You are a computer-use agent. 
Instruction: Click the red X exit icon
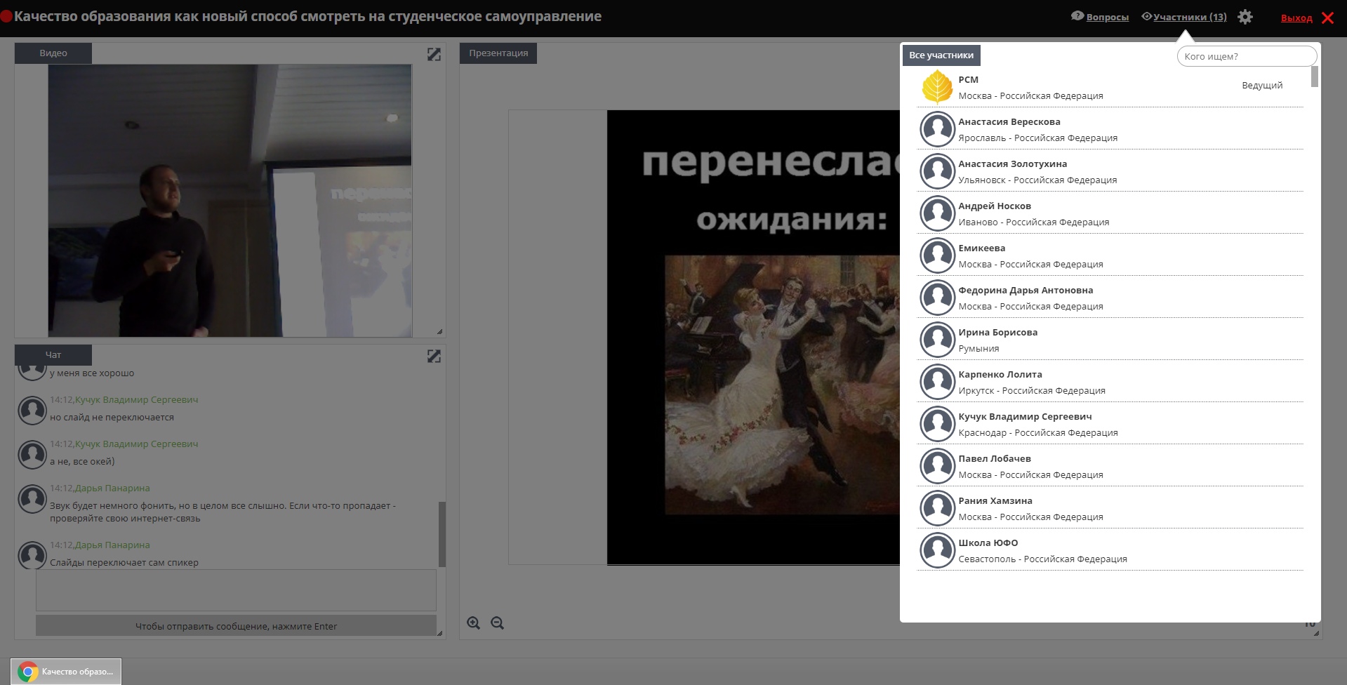(x=1327, y=18)
